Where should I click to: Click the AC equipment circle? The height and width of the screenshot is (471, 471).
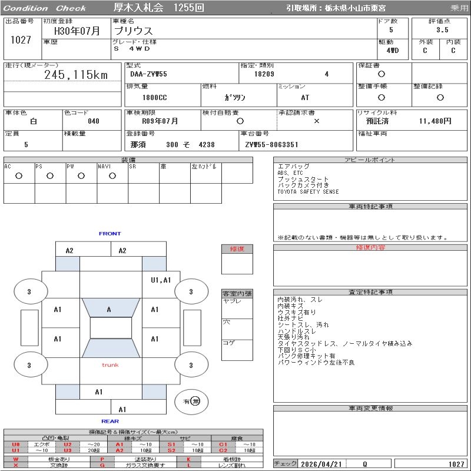pos(19,176)
